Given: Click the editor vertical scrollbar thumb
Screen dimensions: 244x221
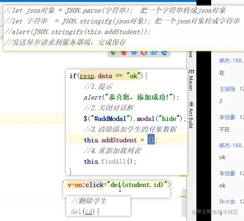Looking at the screenshot, I should [184, 203].
